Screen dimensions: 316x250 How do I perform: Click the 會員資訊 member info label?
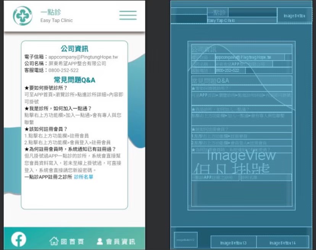point(120,242)
